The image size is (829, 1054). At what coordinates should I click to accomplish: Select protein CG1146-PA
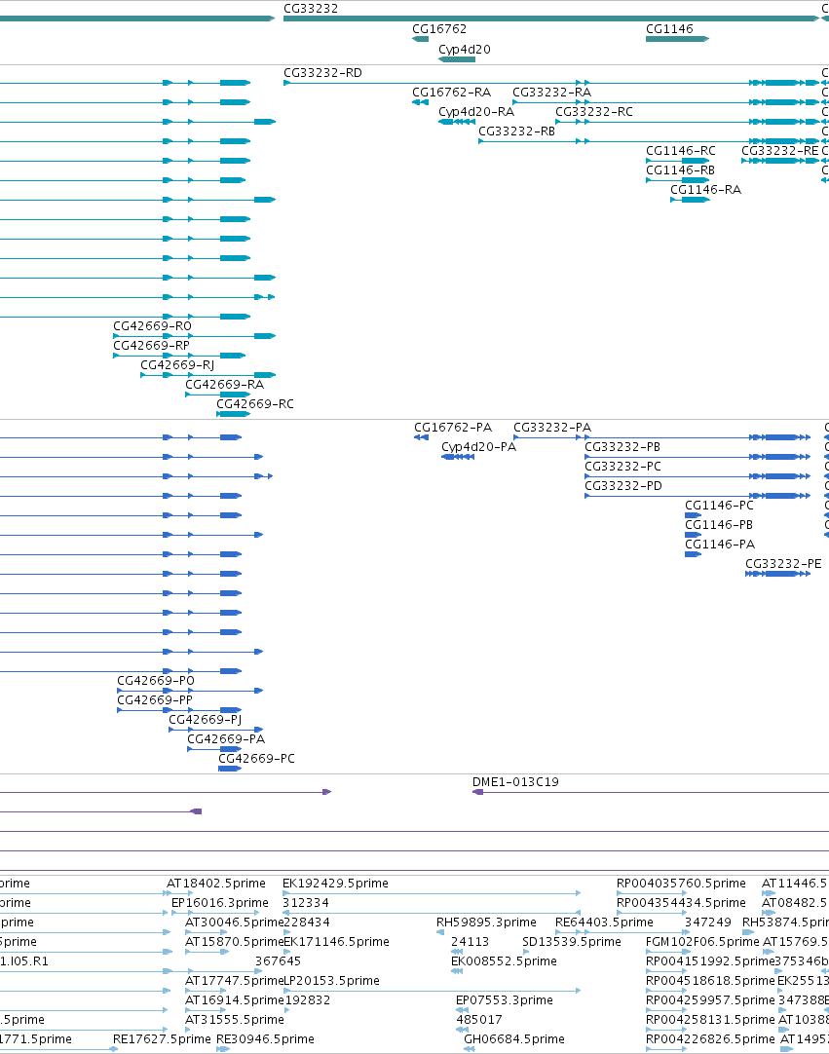coord(719,545)
